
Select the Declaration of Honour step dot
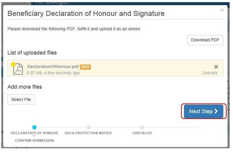(x=34, y=127)
